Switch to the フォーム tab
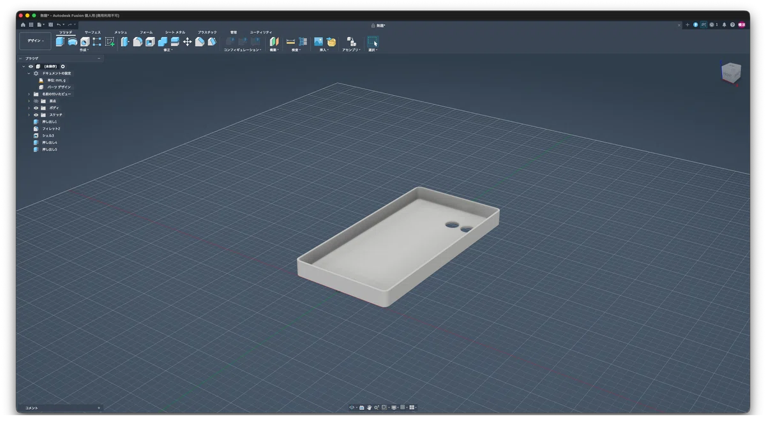The image size is (766, 434). [x=146, y=32]
